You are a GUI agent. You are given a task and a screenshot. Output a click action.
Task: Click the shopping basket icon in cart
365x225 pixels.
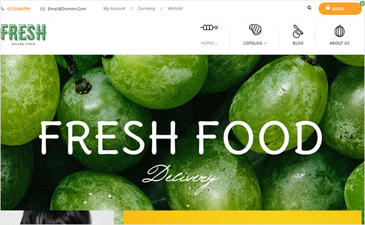pos(328,8)
